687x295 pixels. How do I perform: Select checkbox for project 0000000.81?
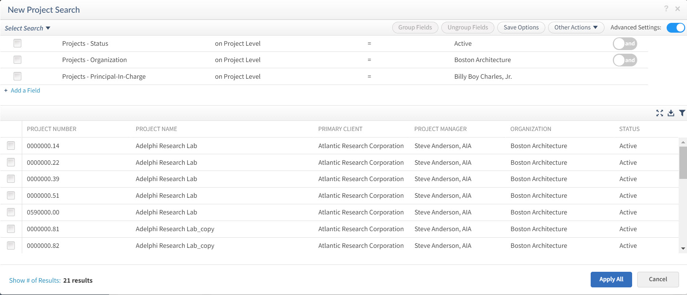(x=11, y=229)
